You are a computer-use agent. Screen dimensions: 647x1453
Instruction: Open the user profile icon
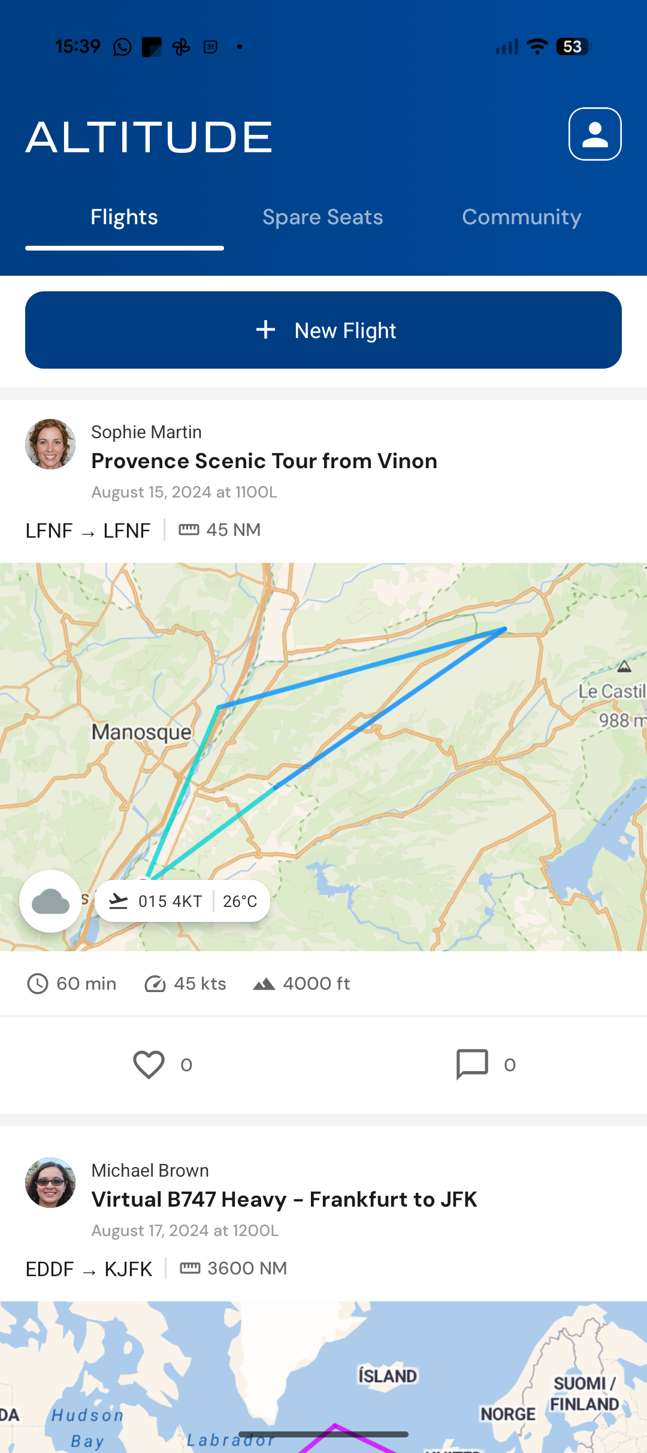(x=595, y=134)
